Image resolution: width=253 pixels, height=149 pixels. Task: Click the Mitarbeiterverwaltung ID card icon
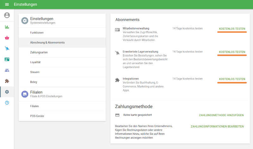tap(117, 30)
